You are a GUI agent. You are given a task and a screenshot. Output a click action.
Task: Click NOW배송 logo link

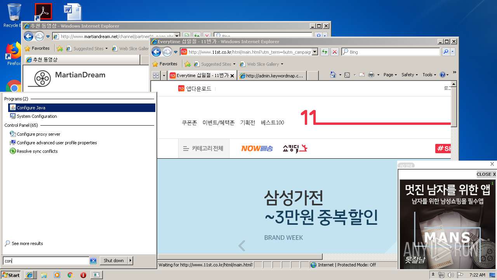[257, 148]
